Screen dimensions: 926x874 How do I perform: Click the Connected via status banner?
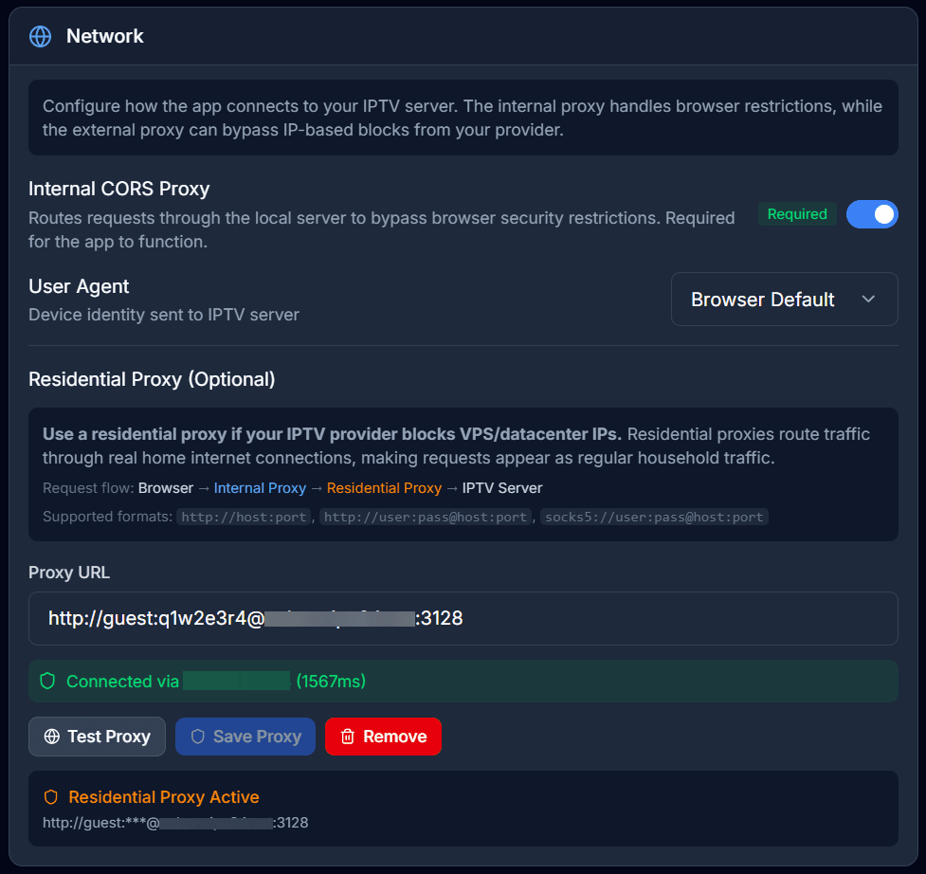tap(463, 681)
